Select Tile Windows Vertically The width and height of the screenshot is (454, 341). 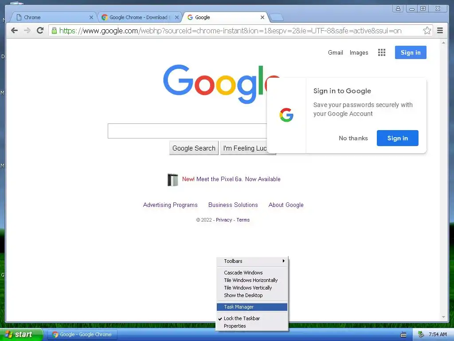click(252, 288)
